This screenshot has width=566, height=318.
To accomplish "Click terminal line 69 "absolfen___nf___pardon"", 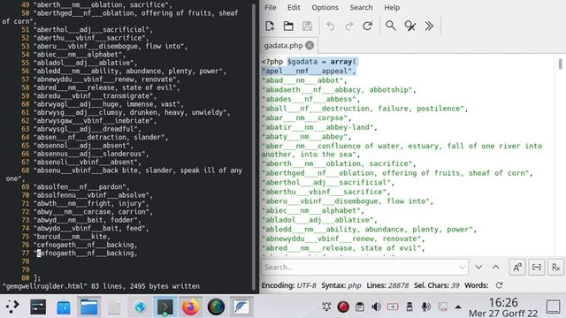I will 81,186.
